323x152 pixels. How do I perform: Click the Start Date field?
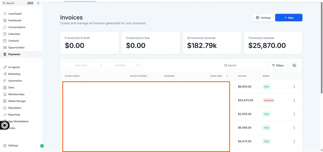81,65
